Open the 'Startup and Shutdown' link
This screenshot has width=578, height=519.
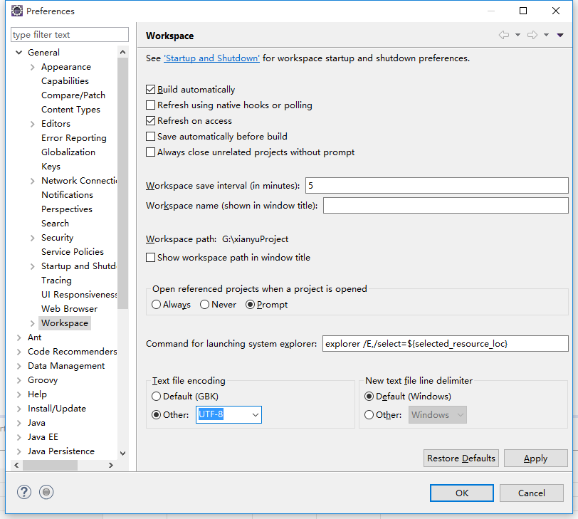click(x=211, y=58)
